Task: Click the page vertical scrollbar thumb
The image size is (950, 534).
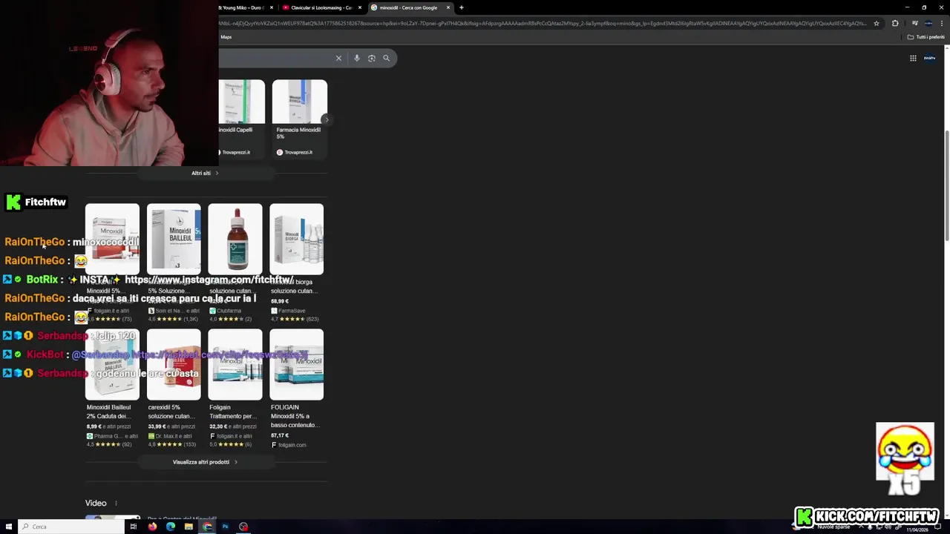Action: (x=946, y=185)
